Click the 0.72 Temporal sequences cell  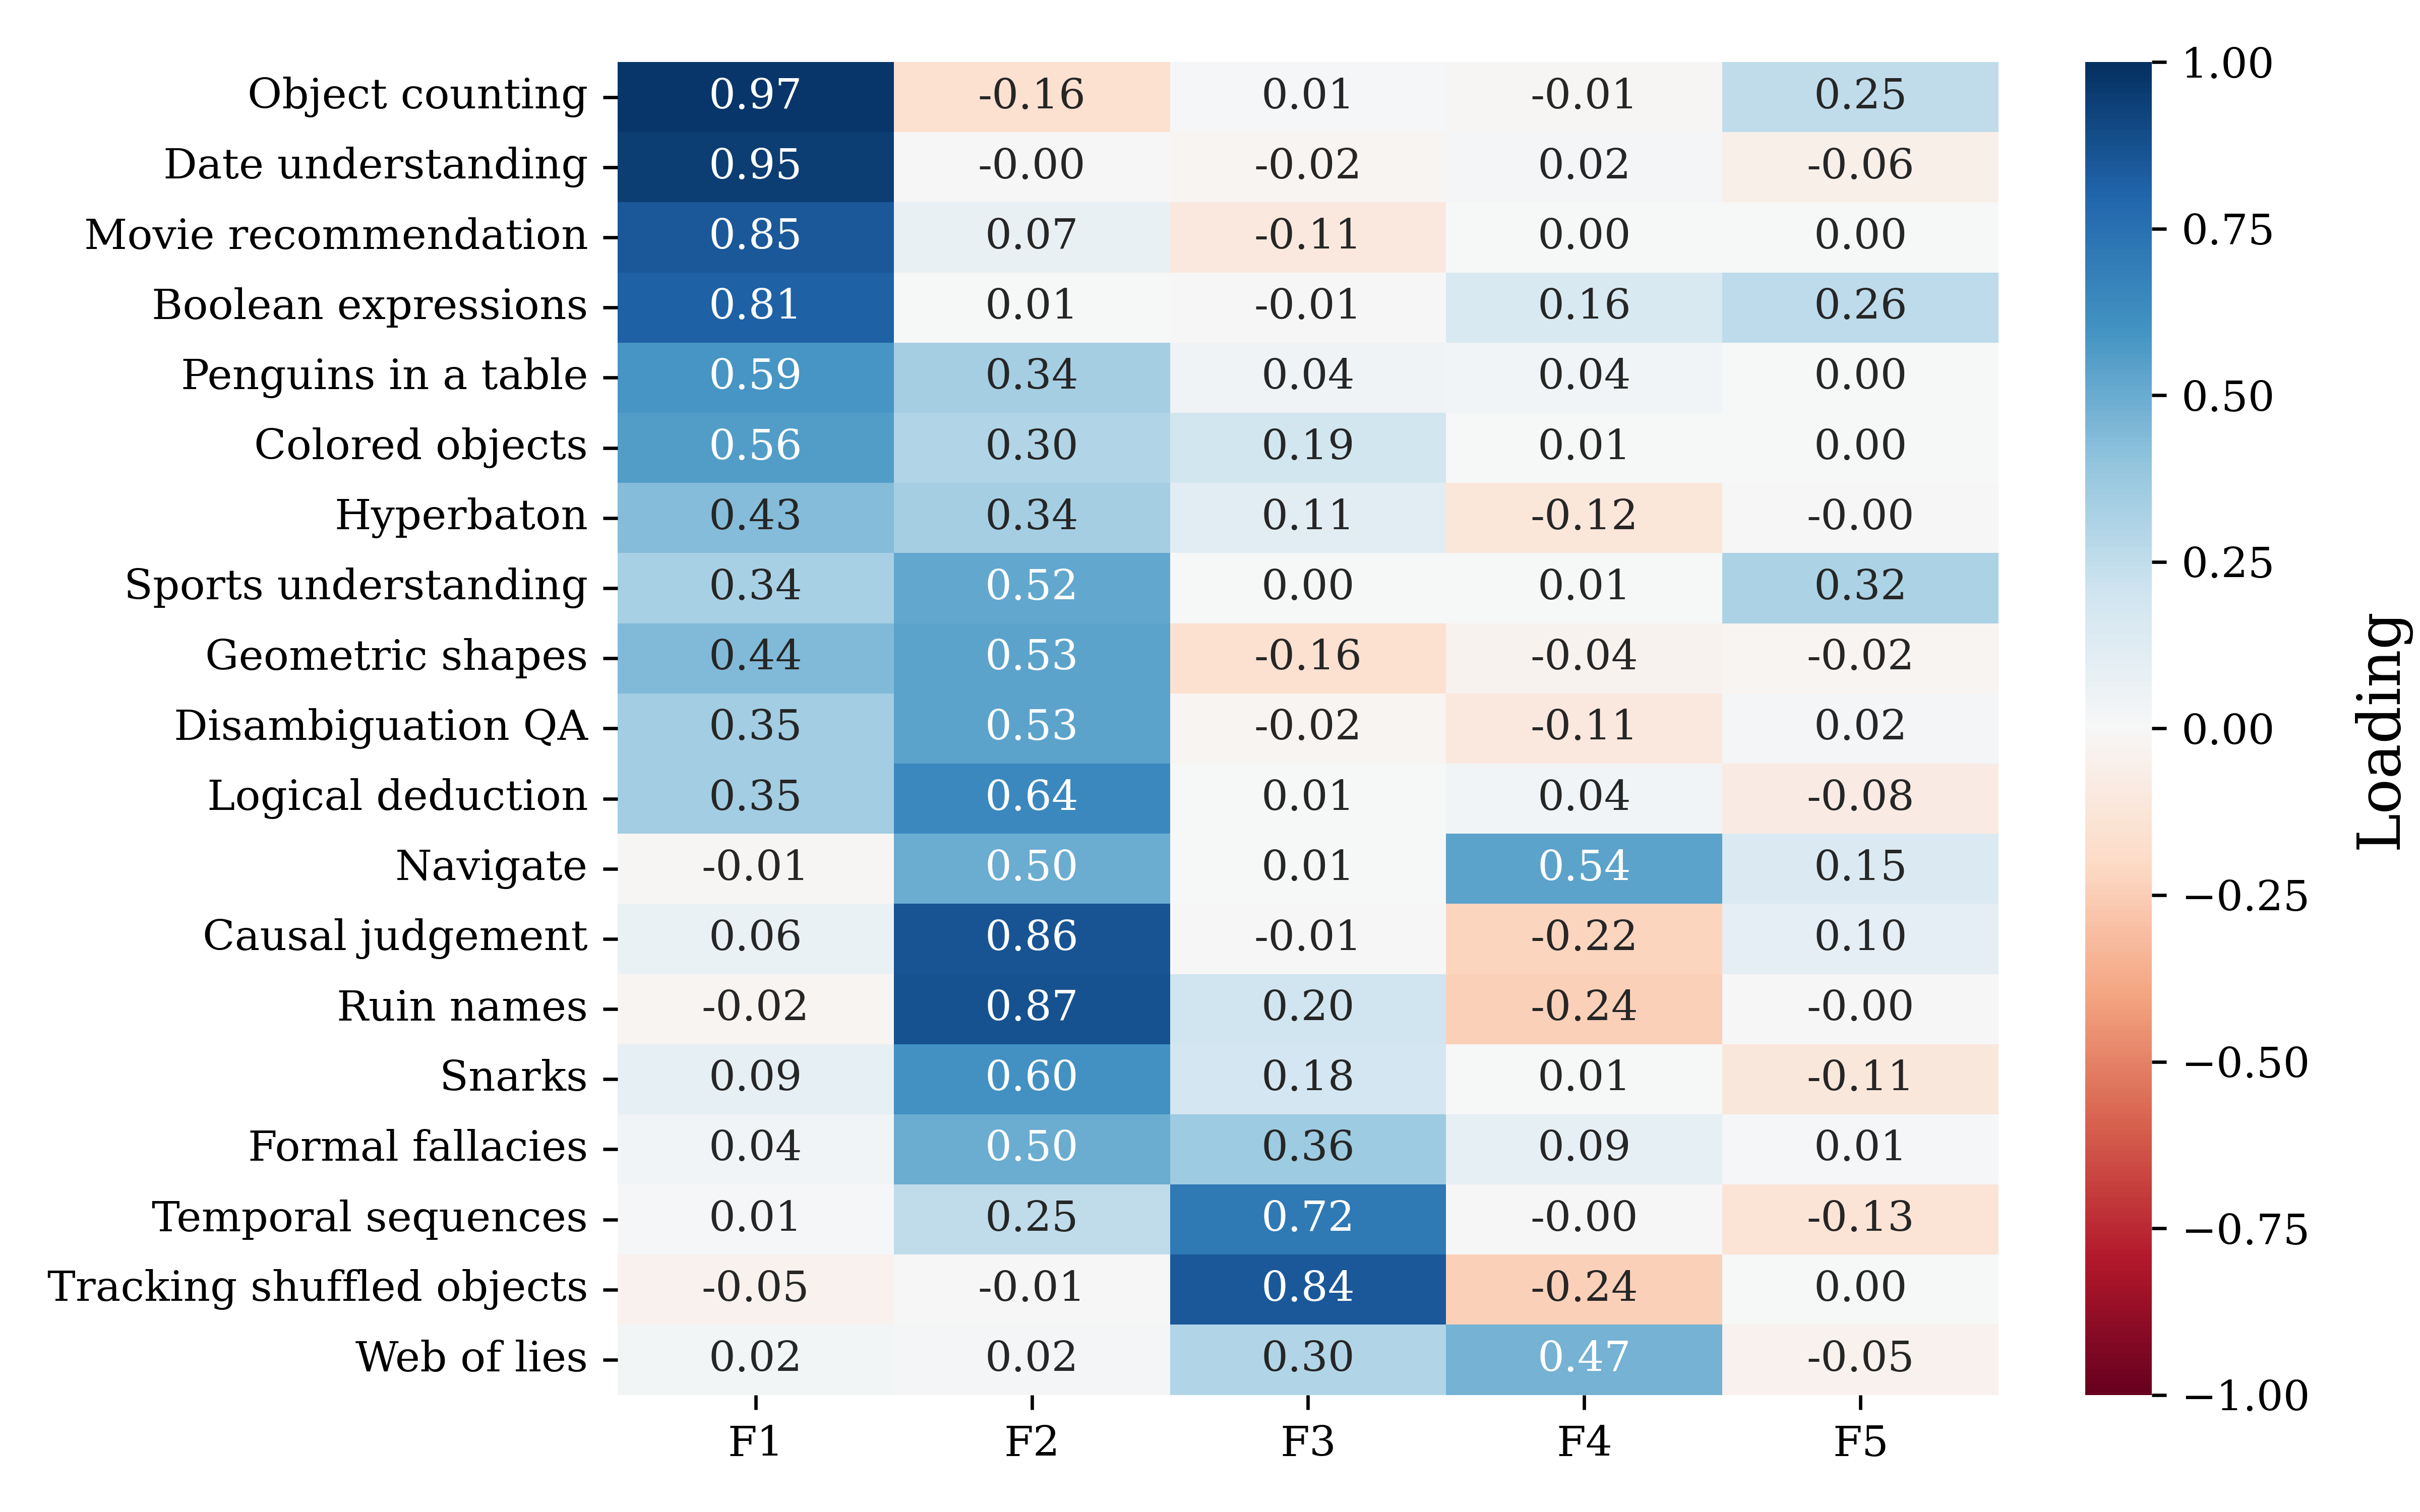pos(1307,1218)
